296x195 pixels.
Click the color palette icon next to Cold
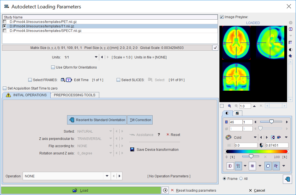(228, 137)
